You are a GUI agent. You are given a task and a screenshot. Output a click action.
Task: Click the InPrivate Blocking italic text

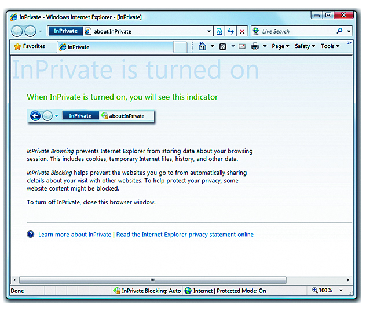pyautogui.click(x=49, y=173)
